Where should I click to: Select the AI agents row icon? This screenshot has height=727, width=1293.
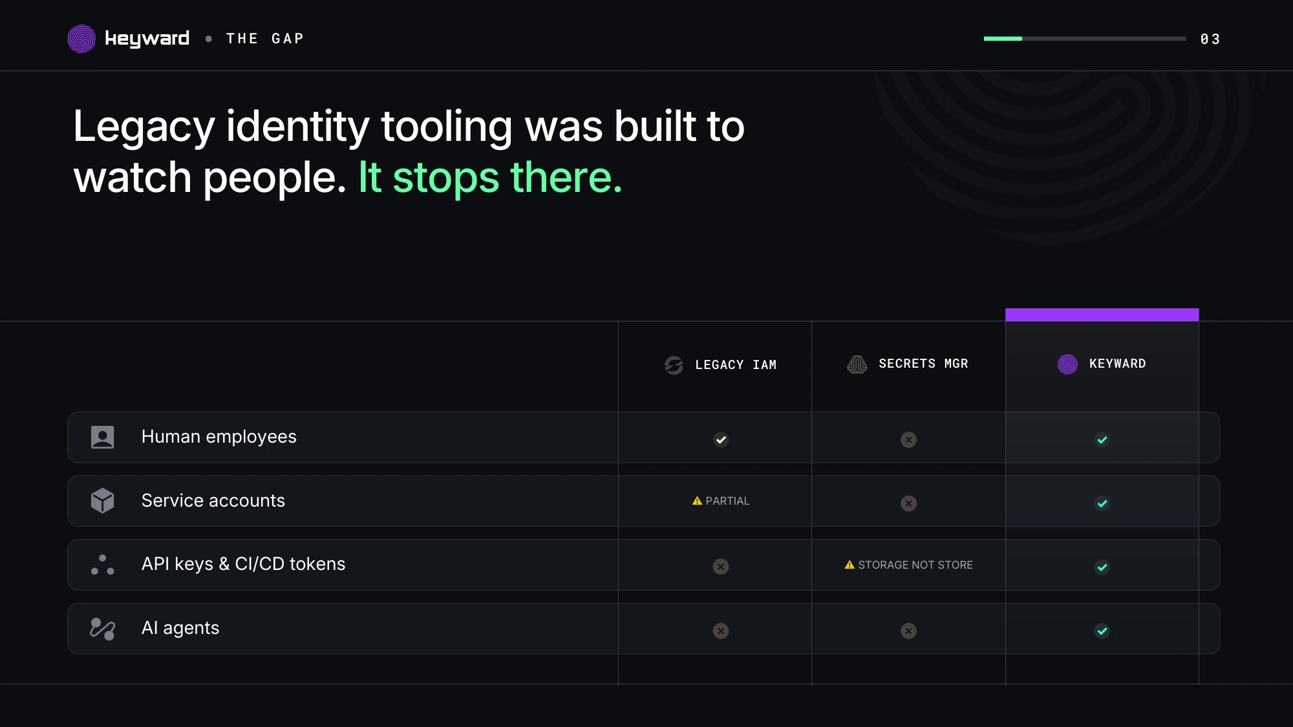[x=103, y=629]
